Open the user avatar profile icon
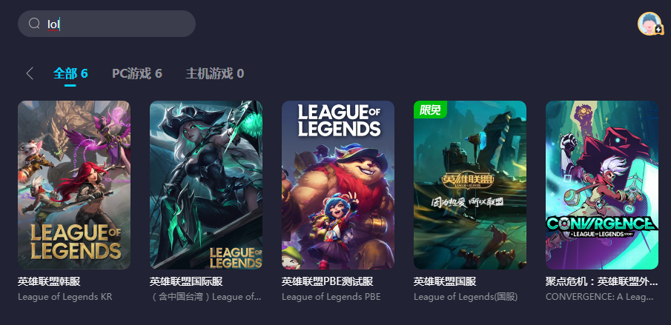 point(650,24)
